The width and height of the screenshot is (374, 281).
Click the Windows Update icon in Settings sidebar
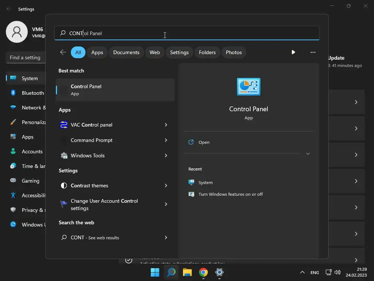click(x=13, y=224)
